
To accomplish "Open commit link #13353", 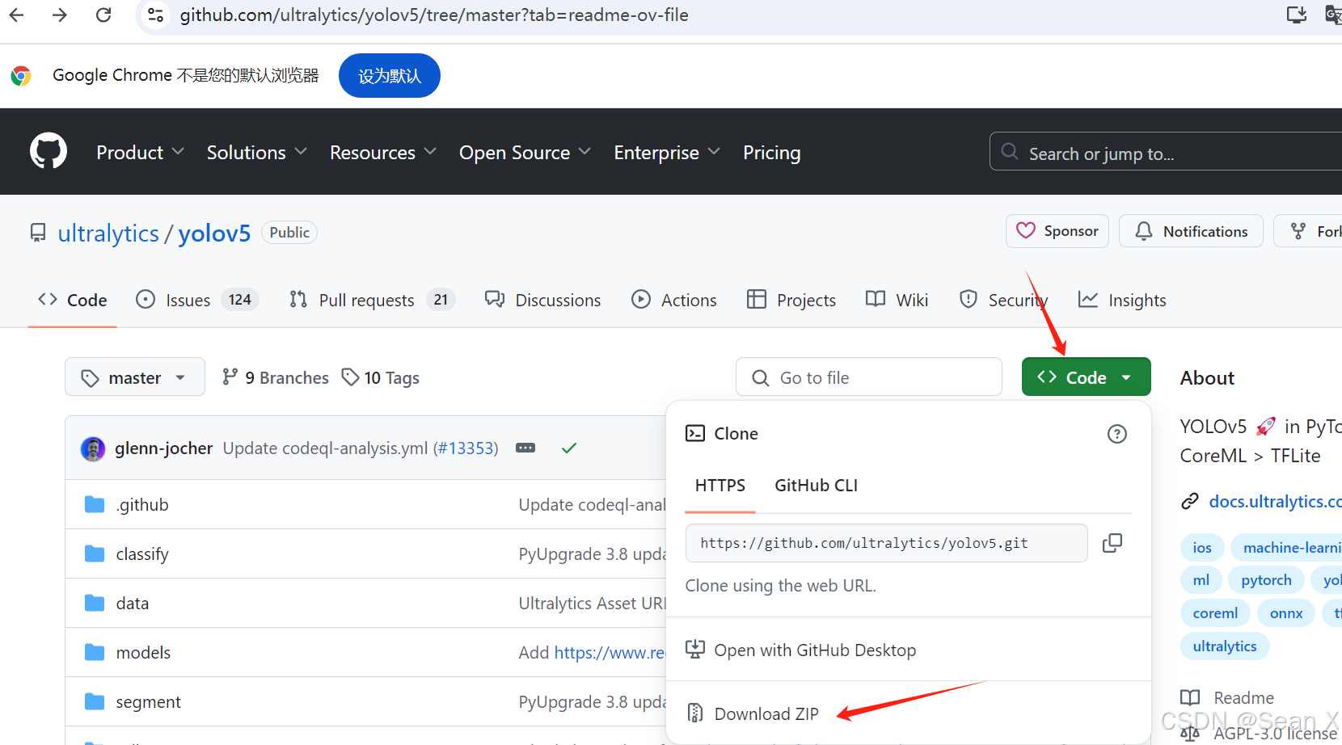I will (466, 448).
